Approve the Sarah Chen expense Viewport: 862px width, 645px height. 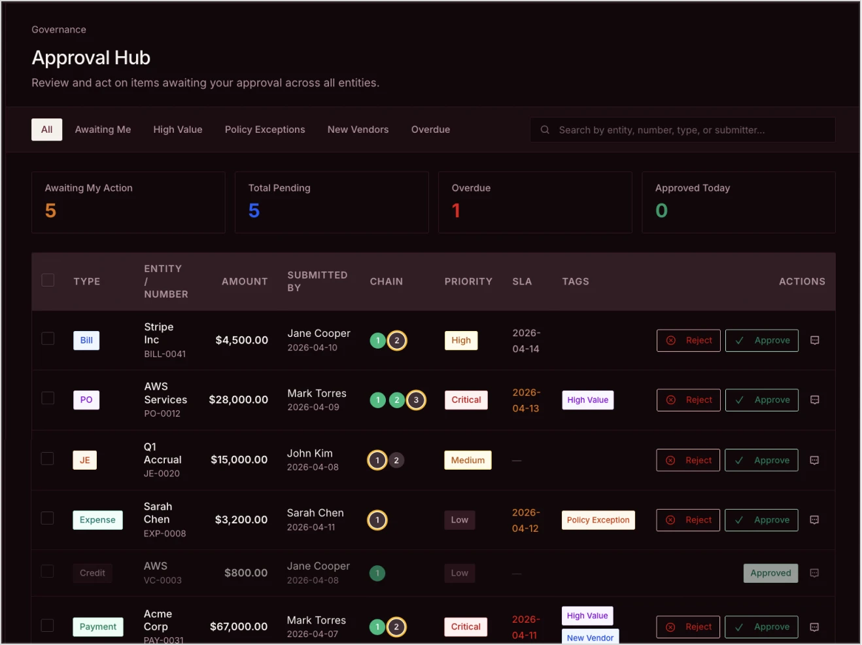tap(761, 520)
